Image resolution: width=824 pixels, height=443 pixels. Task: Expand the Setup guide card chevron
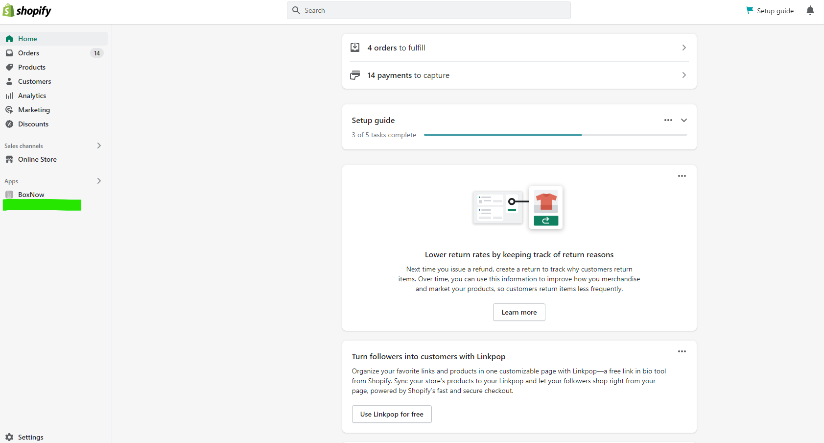(684, 120)
